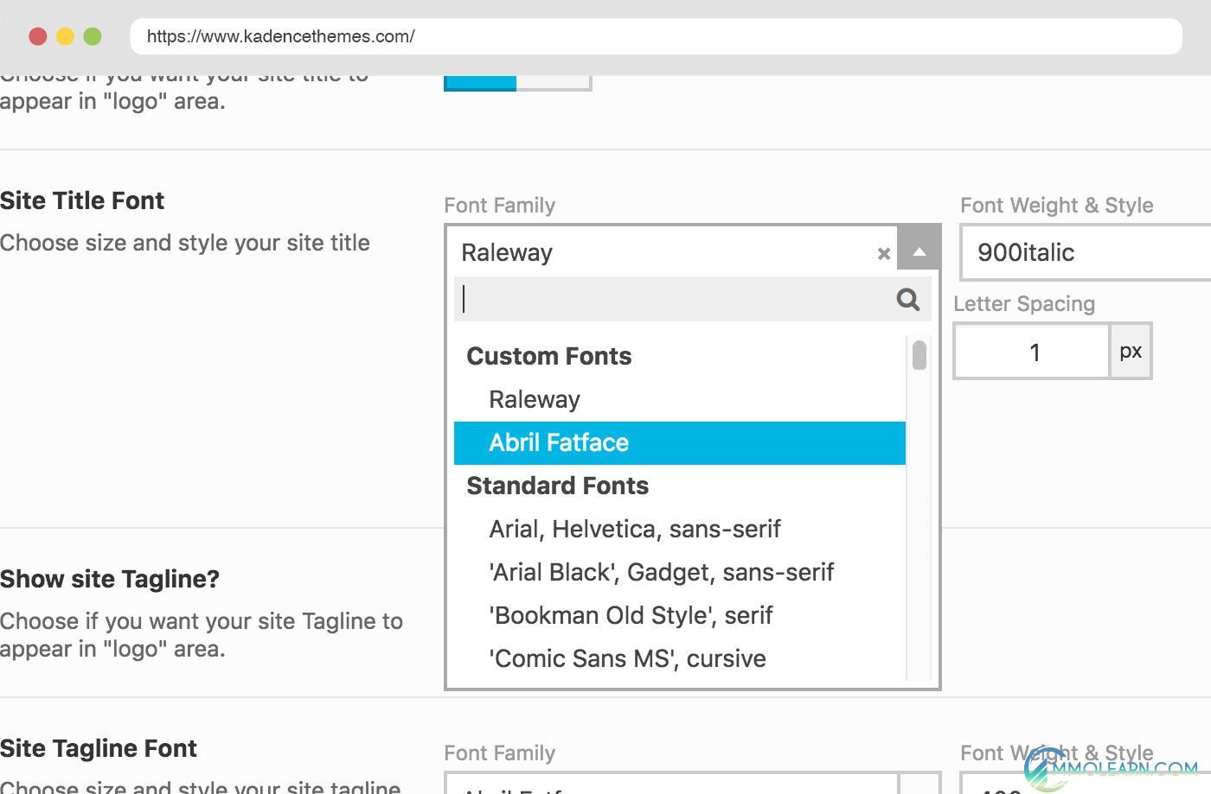Toggle the site title logo switch
The image size is (1211, 794).
pyautogui.click(x=517, y=83)
